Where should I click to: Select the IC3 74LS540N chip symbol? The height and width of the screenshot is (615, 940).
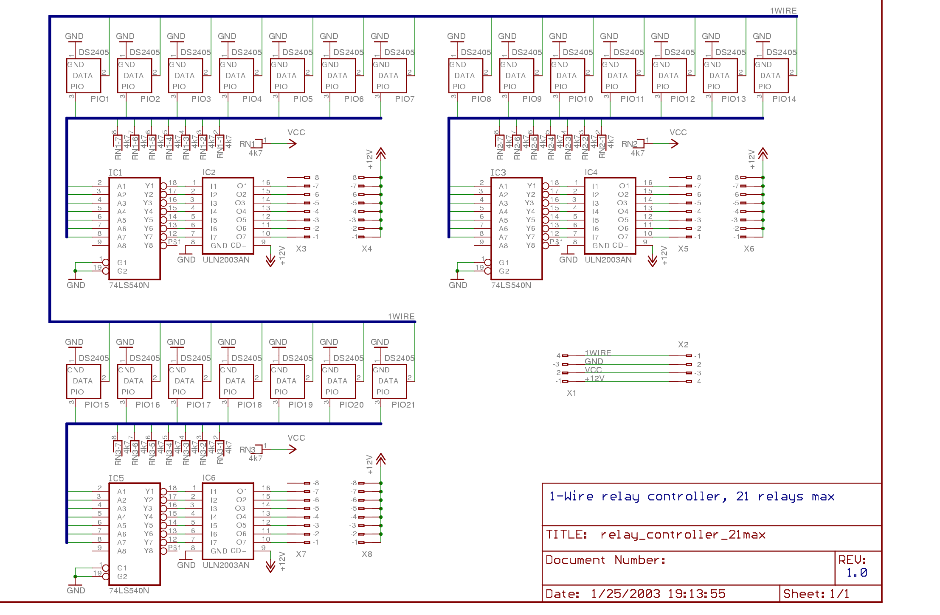coord(516,229)
